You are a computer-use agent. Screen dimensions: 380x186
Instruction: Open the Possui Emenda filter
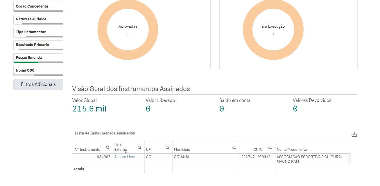38,58
